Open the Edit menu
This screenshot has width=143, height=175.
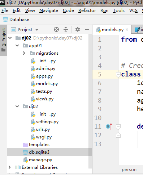point(17,11)
